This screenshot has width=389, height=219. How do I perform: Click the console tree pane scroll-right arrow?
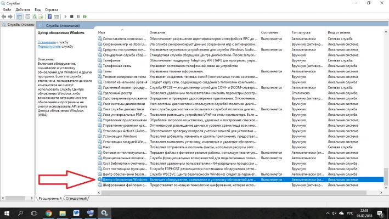tap(32, 198)
